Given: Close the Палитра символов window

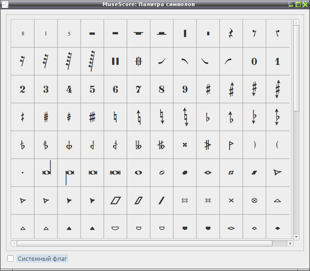Looking at the screenshot, I should tap(305, 4).
